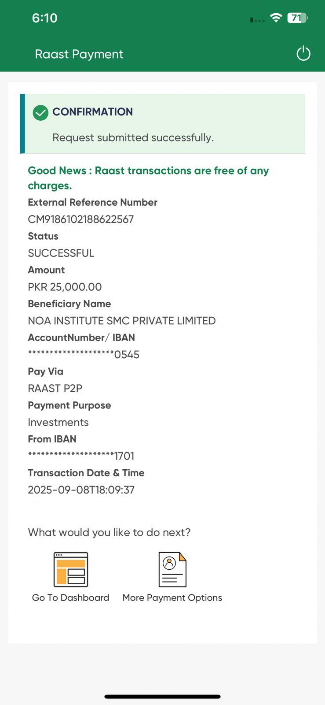Tap the From IBAN ending 1701

[81, 456]
